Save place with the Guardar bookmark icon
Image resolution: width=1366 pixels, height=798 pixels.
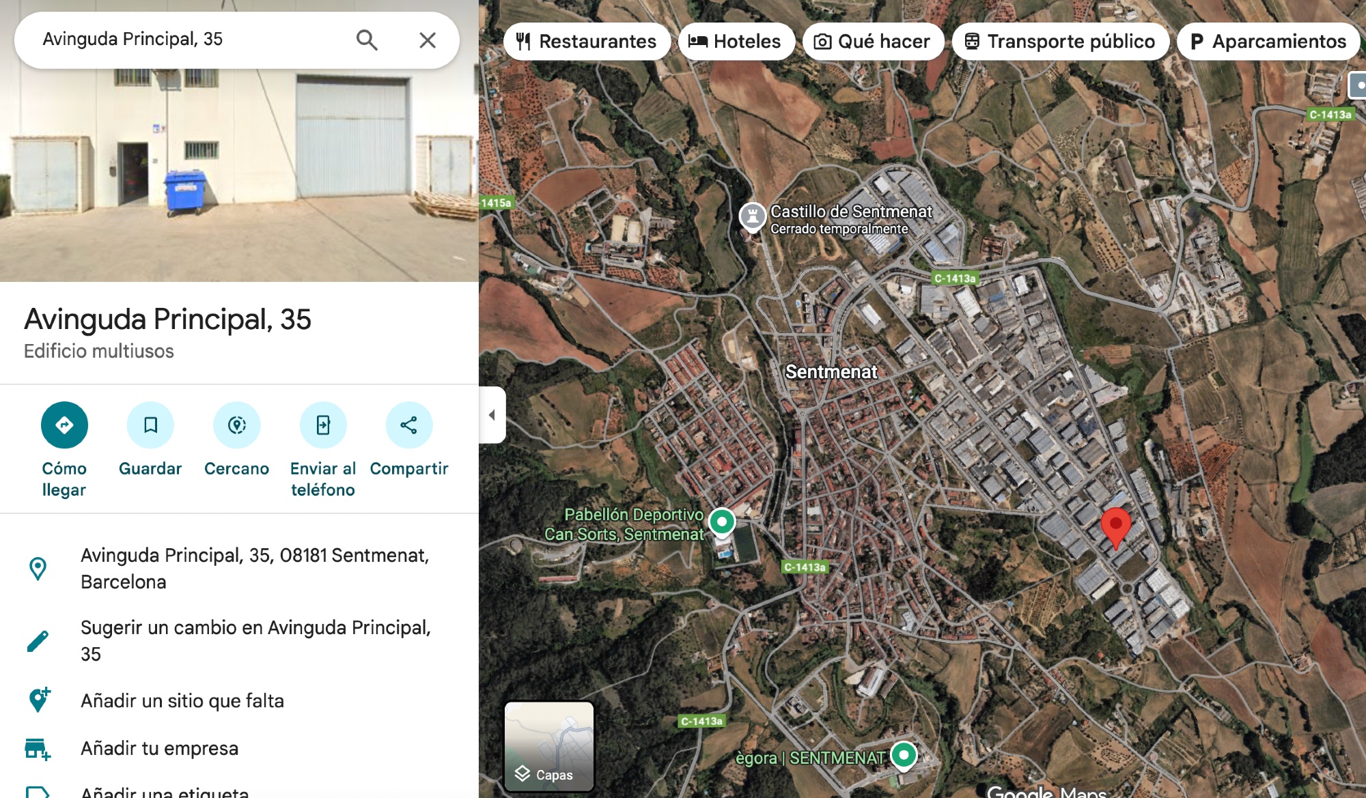(150, 425)
